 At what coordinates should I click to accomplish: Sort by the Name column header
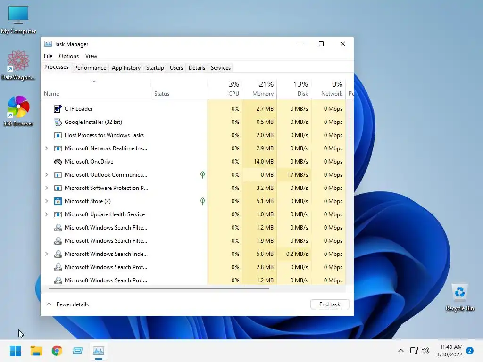96,89
